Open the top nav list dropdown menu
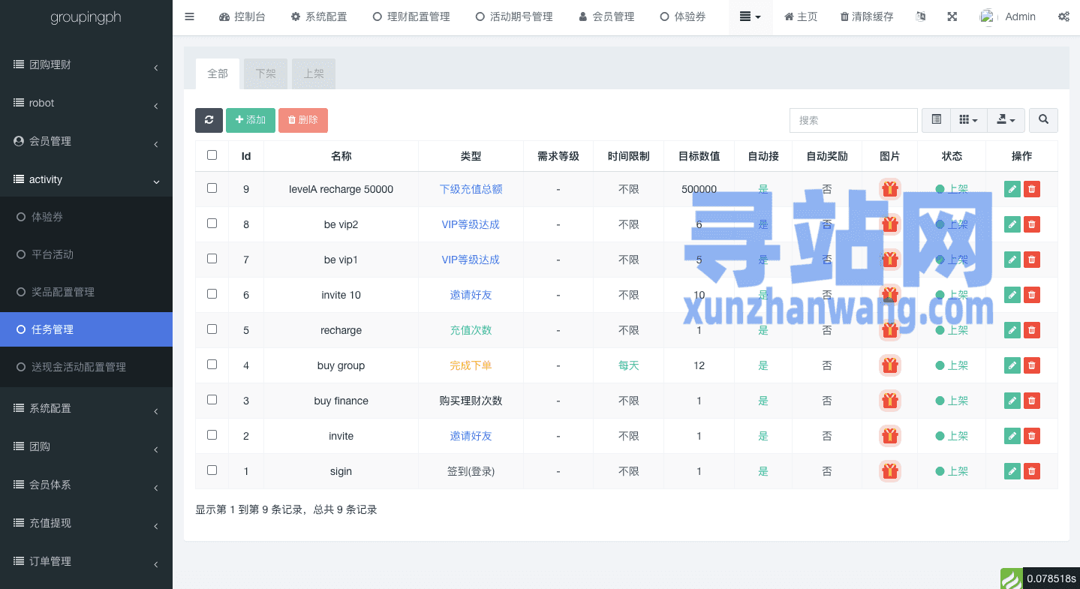Viewport: 1080px width, 589px height. pos(751,17)
